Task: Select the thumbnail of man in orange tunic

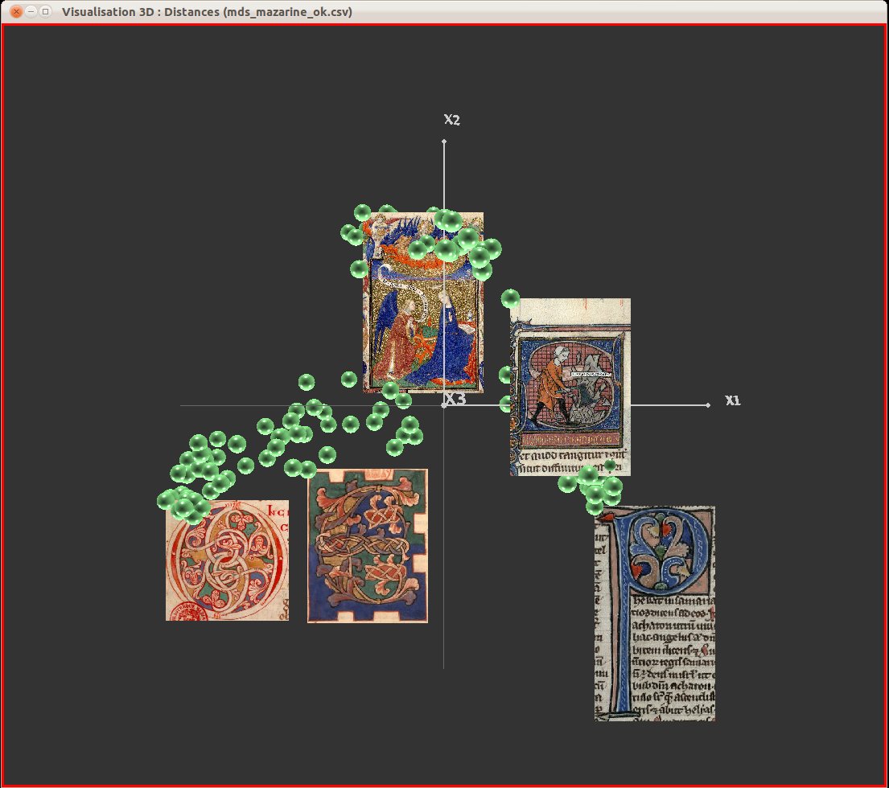Action: [570, 387]
